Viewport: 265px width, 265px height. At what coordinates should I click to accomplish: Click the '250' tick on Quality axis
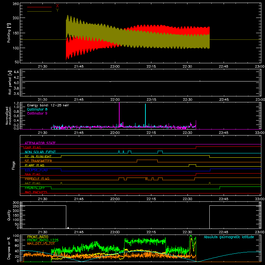pos(16,206)
